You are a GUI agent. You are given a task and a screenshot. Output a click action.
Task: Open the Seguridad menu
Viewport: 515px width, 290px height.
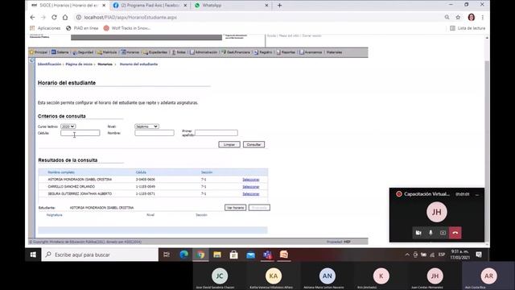click(x=83, y=52)
